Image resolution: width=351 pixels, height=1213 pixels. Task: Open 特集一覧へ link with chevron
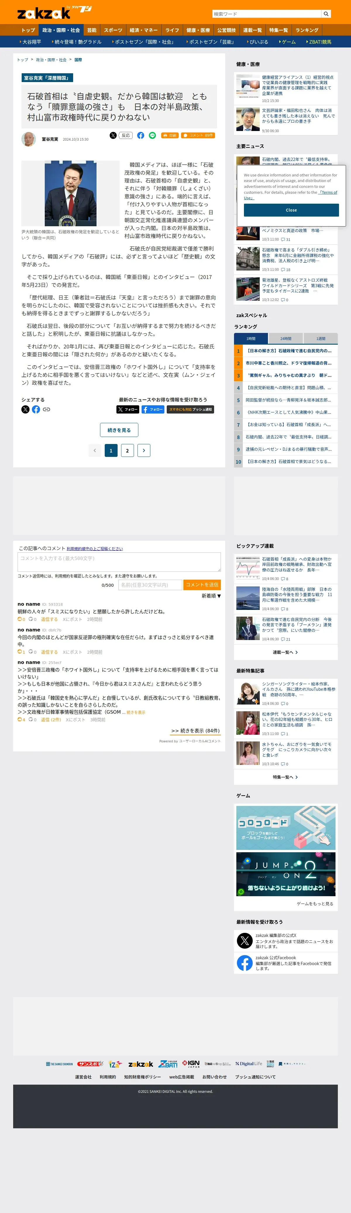coord(285,777)
